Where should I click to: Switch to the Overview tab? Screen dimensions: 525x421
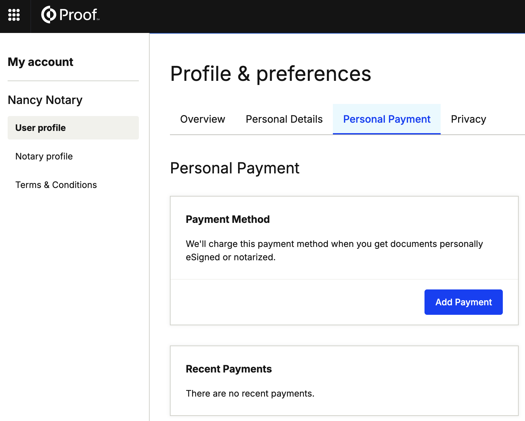[203, 119]
